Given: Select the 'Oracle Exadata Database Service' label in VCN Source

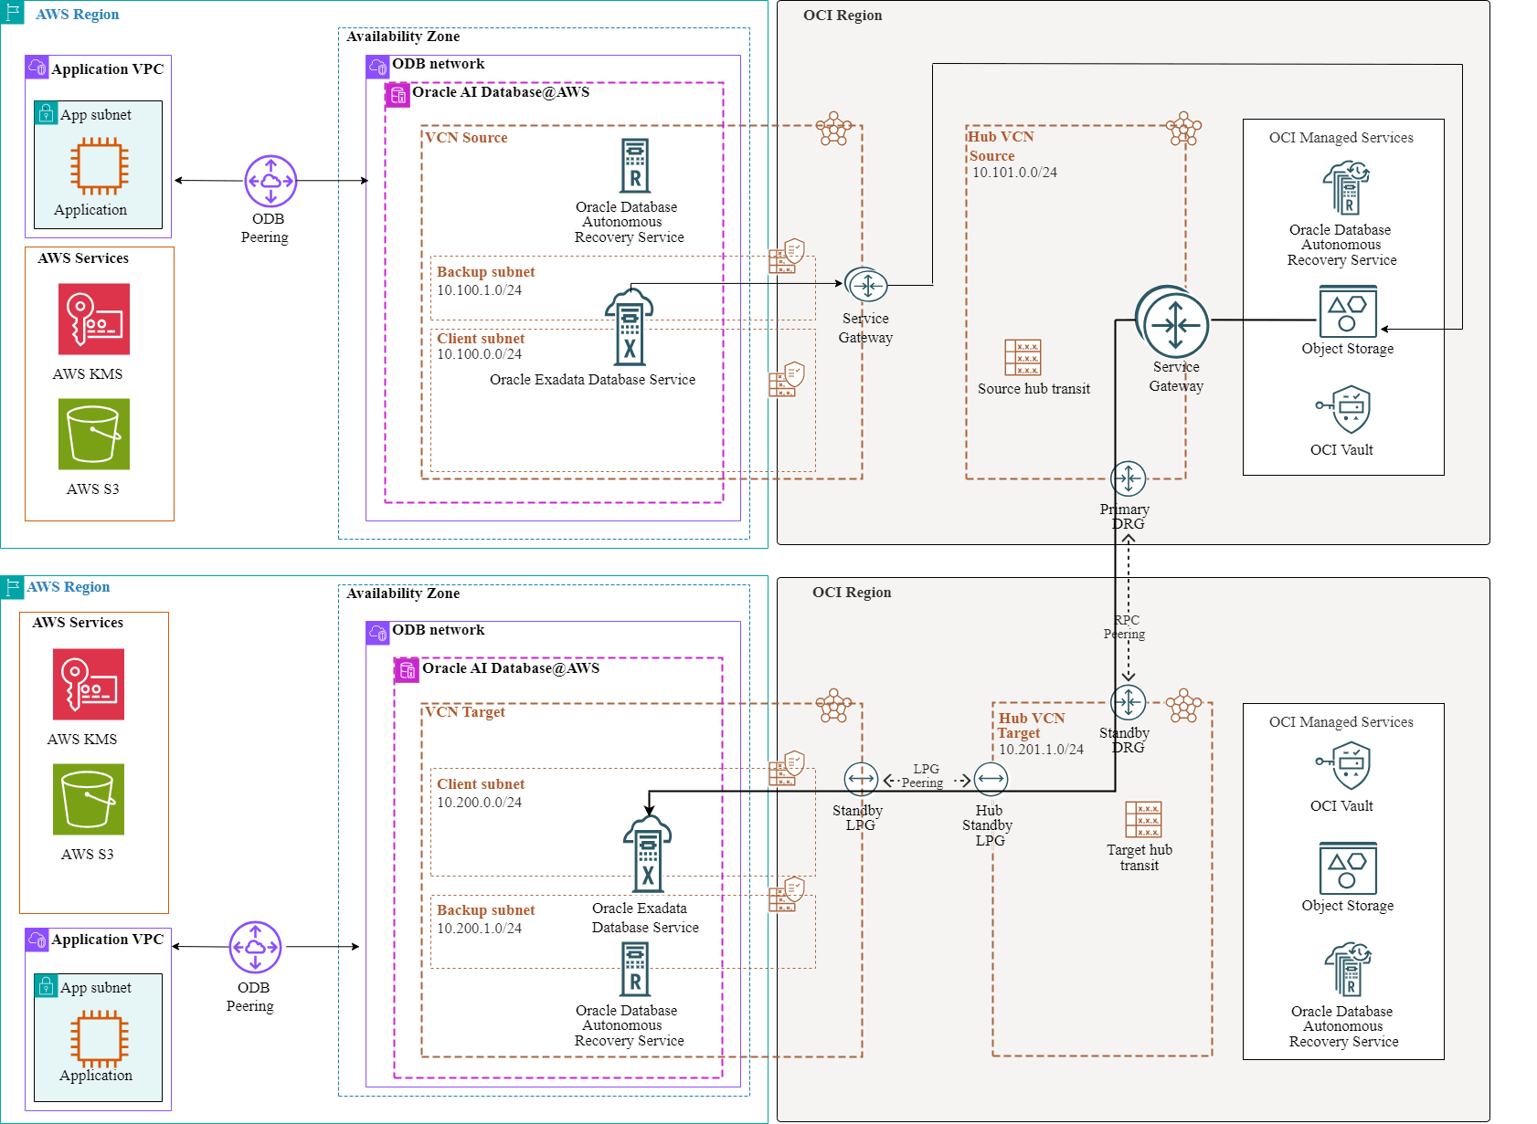Looking at the screenshot, I should [x=592, y=380].
